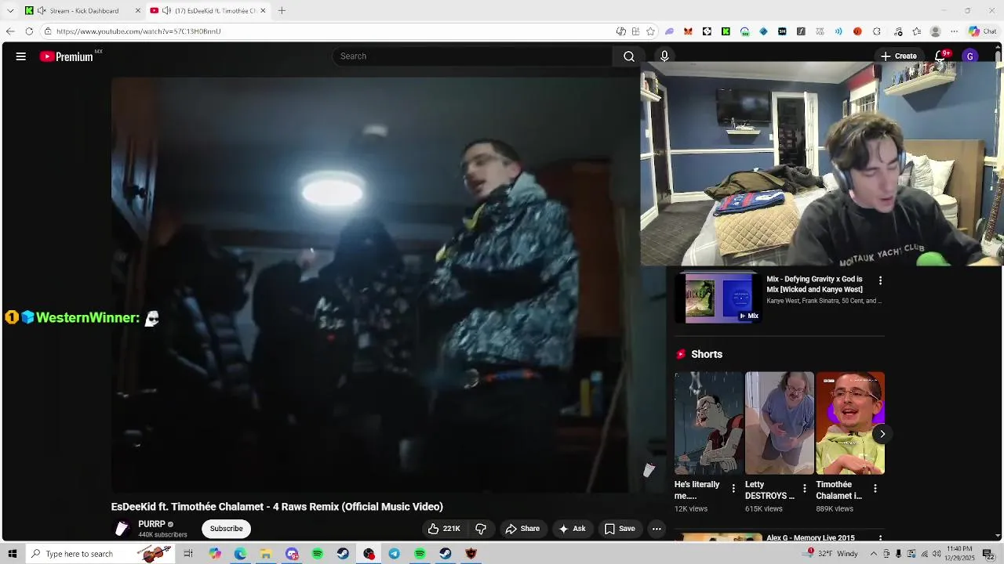Screen dimensions: 1004x564
Task: Open options for Timothée Chalamet Short
Action: click(875, 489)
